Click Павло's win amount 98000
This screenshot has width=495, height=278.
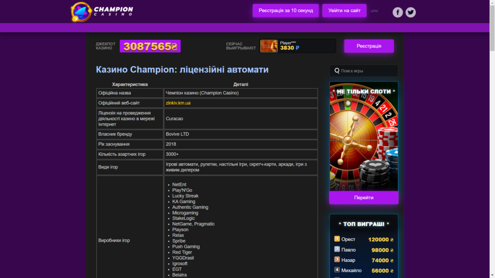pyautogui.click(x=382, y=250)
